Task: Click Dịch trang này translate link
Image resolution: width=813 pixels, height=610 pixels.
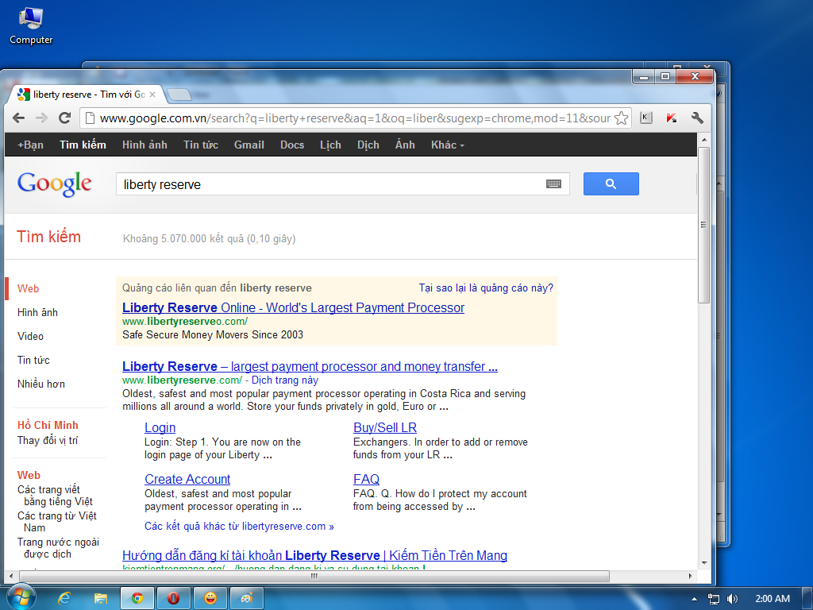Action: [285, 380]
